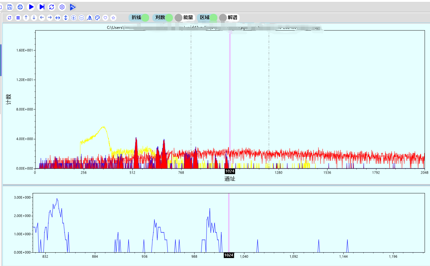Image resolution: width=430 pixels, height=266 pixels.
Task: Click the up arrow icon
Action: click(x=26, y=18)
